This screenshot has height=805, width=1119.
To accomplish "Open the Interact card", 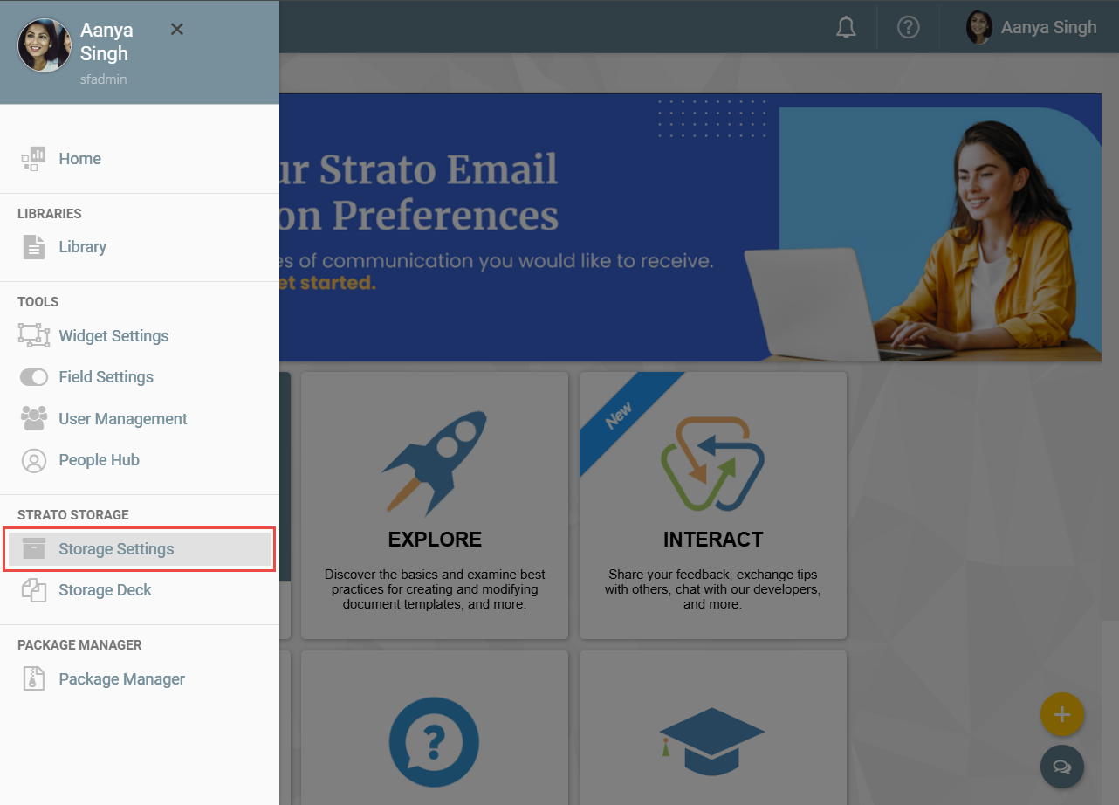I will click(x=712, y=505).
